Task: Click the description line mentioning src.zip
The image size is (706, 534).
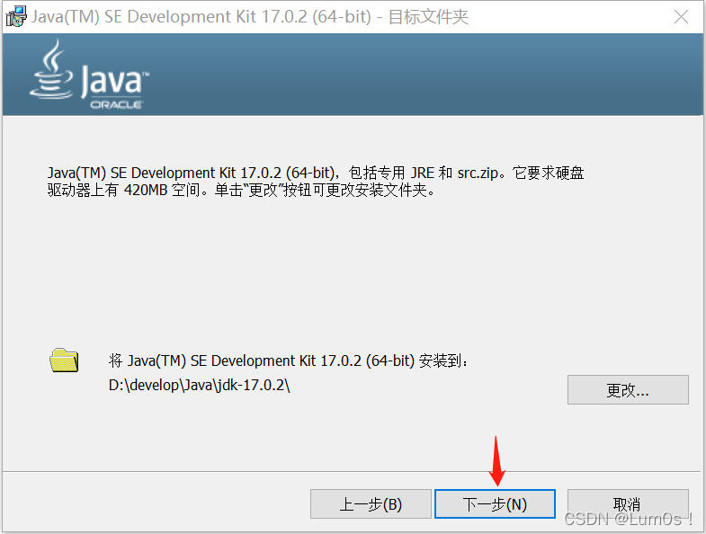Action: (x=316, y=173)
